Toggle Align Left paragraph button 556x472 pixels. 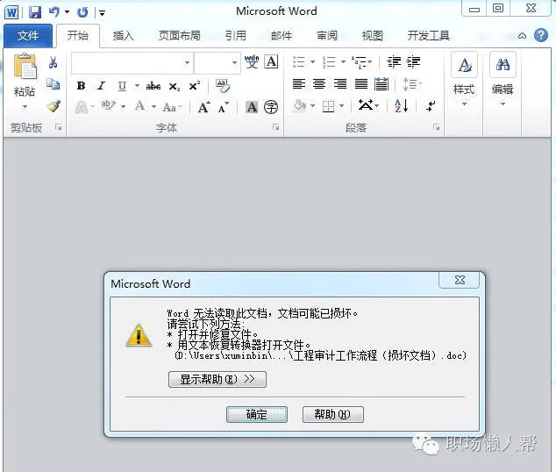coord(298,84)
